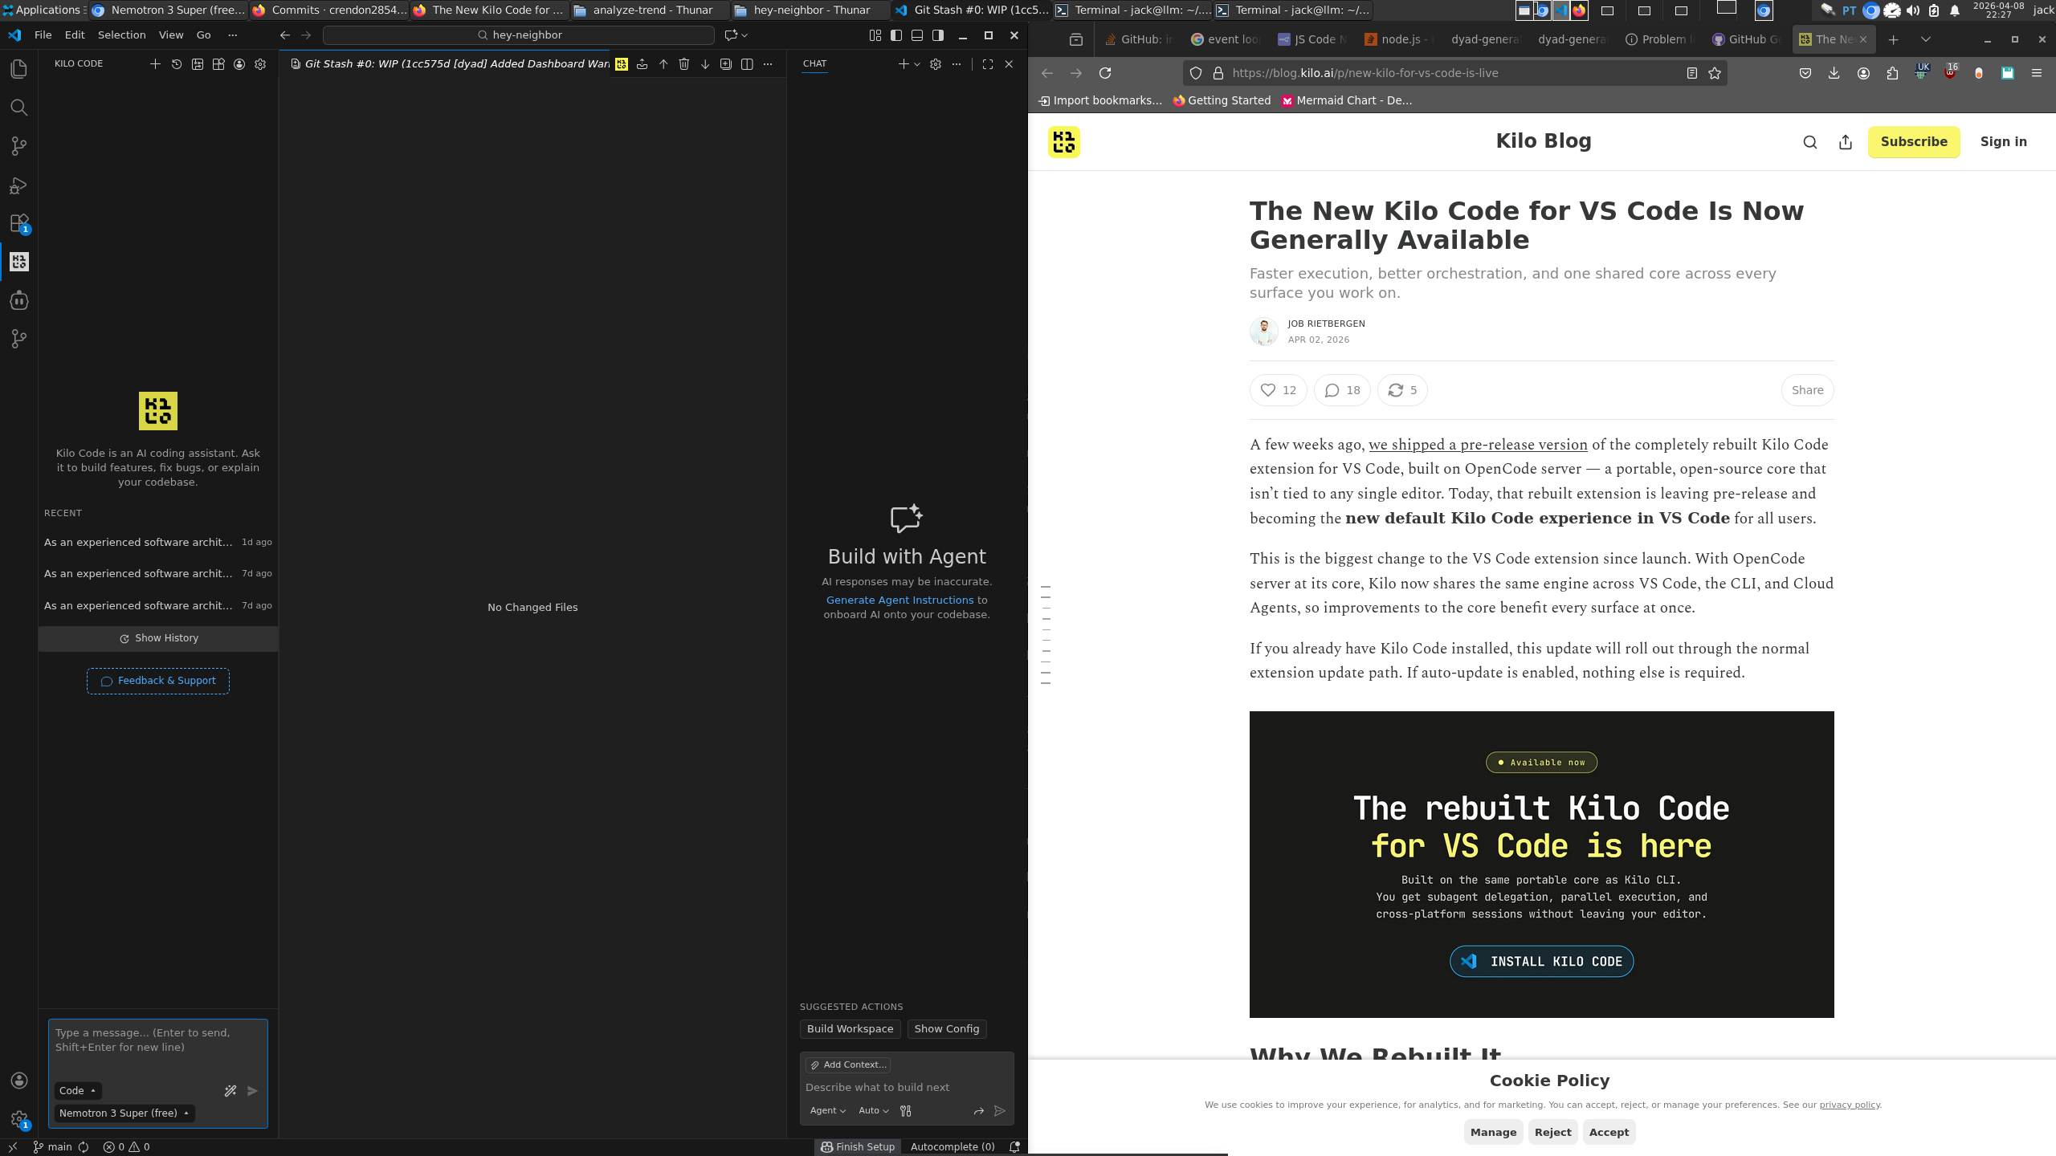This screenshot has width=2056, height=1156.
Task: Click Sign in on Kilo Blog
Action: pyautogui.click(x=2003, y=142)
